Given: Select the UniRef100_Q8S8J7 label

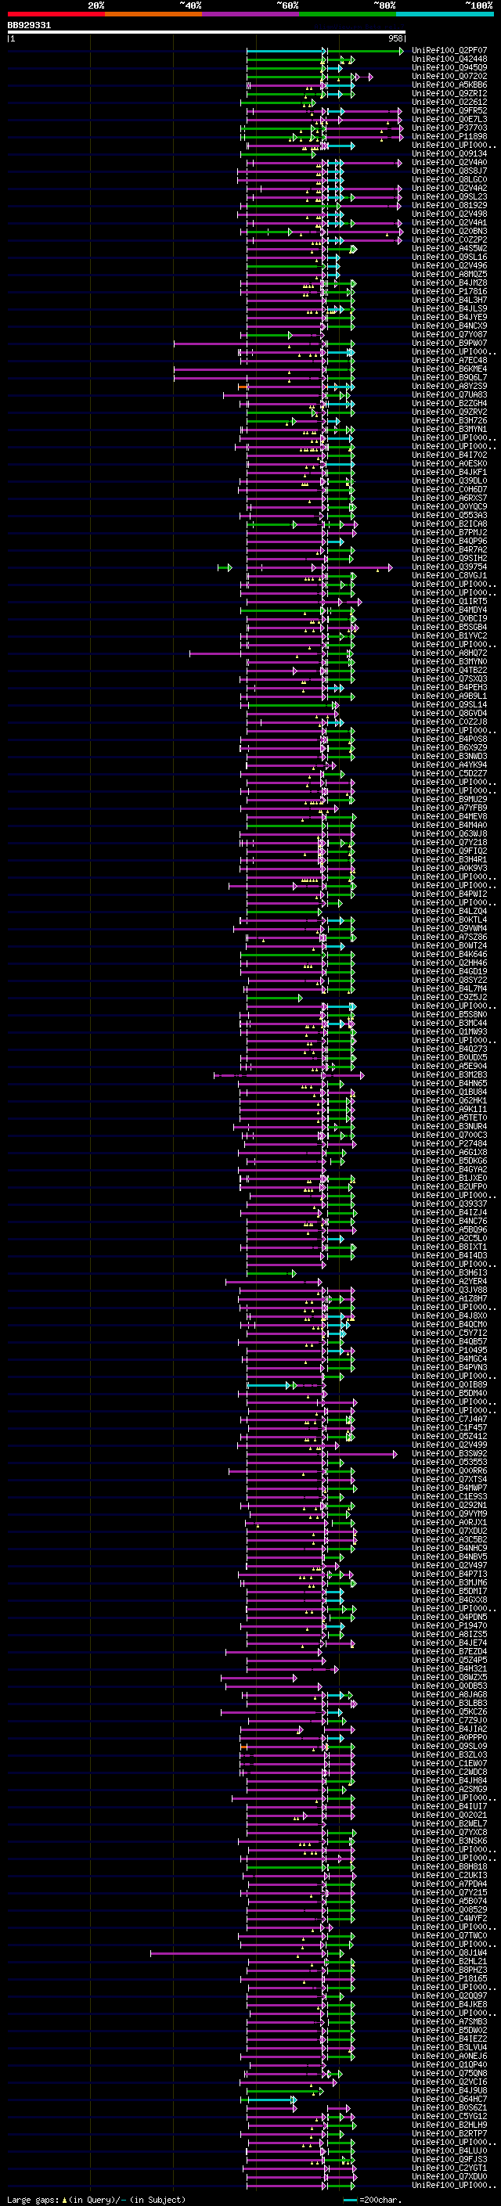Looking at the screenshot, I should pos(449,171).
